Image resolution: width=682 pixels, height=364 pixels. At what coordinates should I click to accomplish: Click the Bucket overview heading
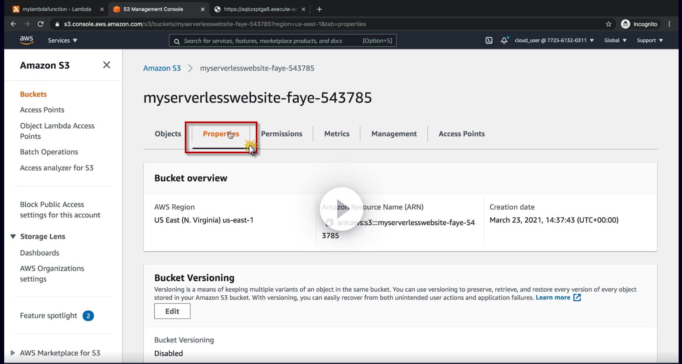pos(191,178)
